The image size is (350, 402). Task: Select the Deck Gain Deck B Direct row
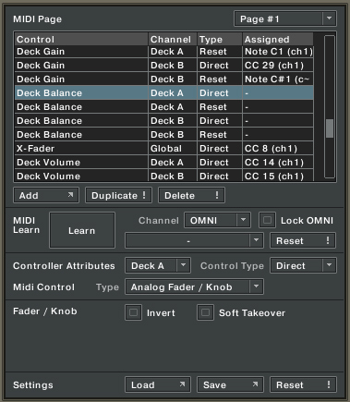[164, 66]
